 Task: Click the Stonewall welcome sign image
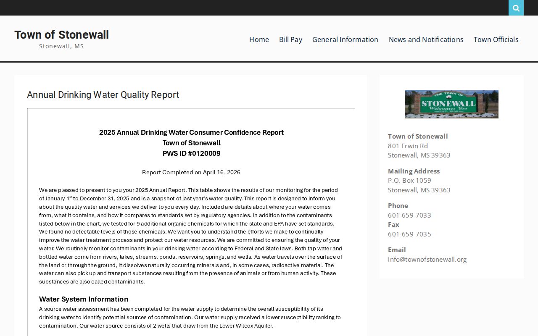coord(451,104)
